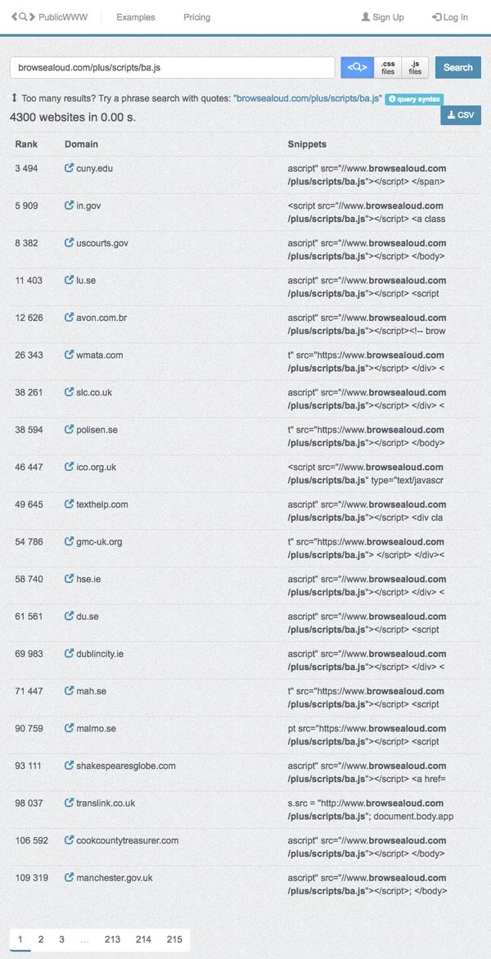This screenshot has width=491, height=959.
Task: Click the quoted phrase search suggestion link
Action: tap(308, 98)
